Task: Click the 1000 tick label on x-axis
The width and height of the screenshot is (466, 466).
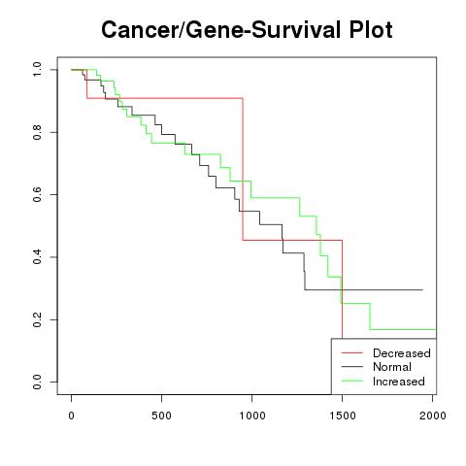Action: [x=251, y=416]
